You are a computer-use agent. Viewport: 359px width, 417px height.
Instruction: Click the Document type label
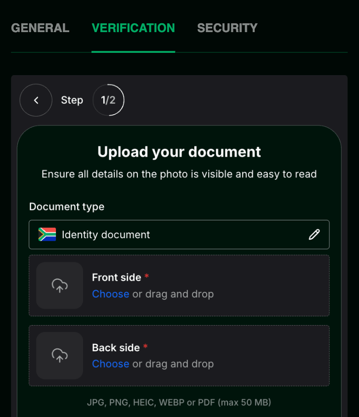(x=67, y=207)
